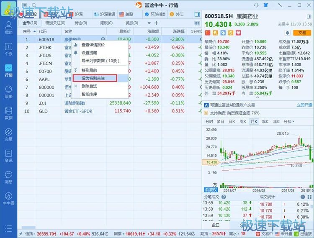The height and width of the screenshot is (238, 314).
Task: Select the 持仓(0) group tab
Action: click(x=81, y=23)
